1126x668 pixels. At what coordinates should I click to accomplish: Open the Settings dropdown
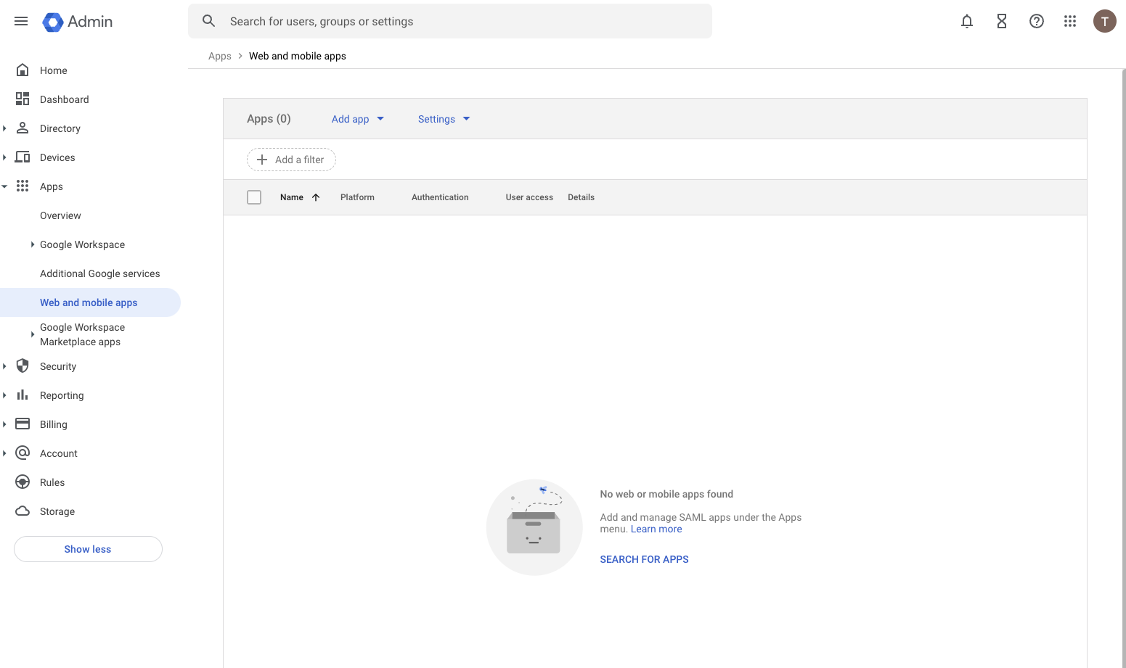pyautogui.click(x=443, y=118)
